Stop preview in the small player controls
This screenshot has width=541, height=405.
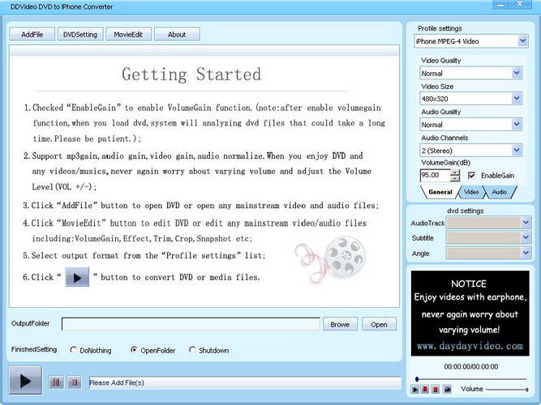tap(436, 389)
